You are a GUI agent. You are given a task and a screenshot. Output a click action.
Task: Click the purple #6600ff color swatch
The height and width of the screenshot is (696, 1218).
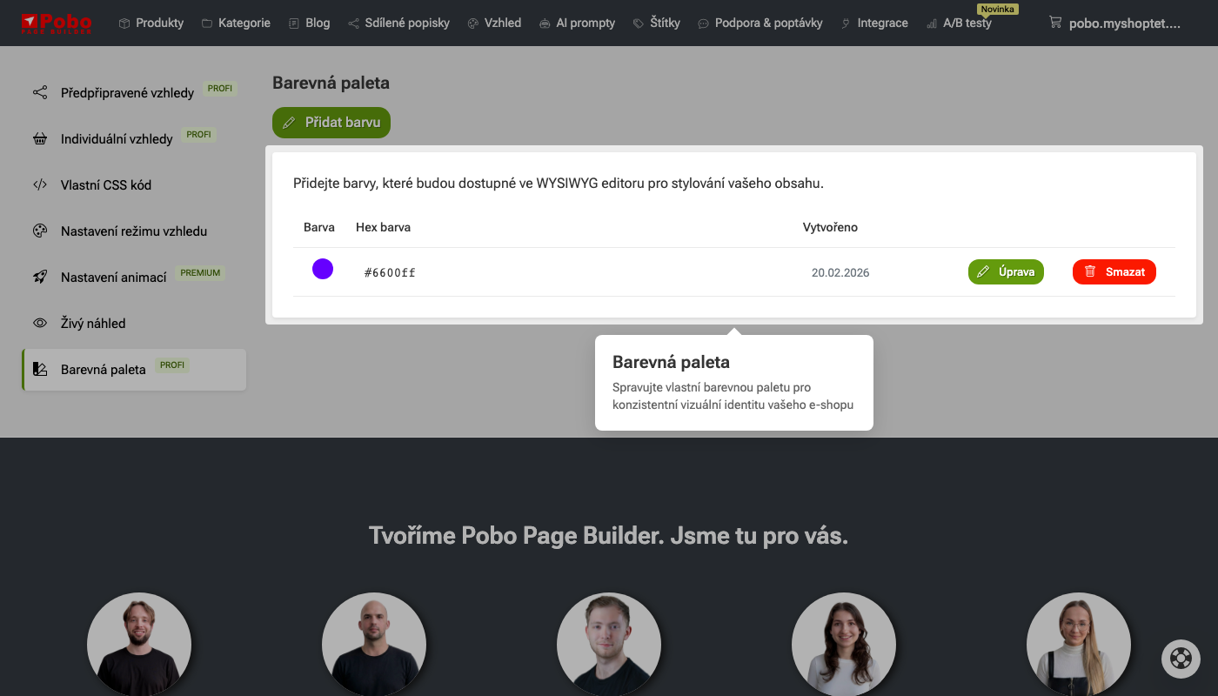coord(323,269)
